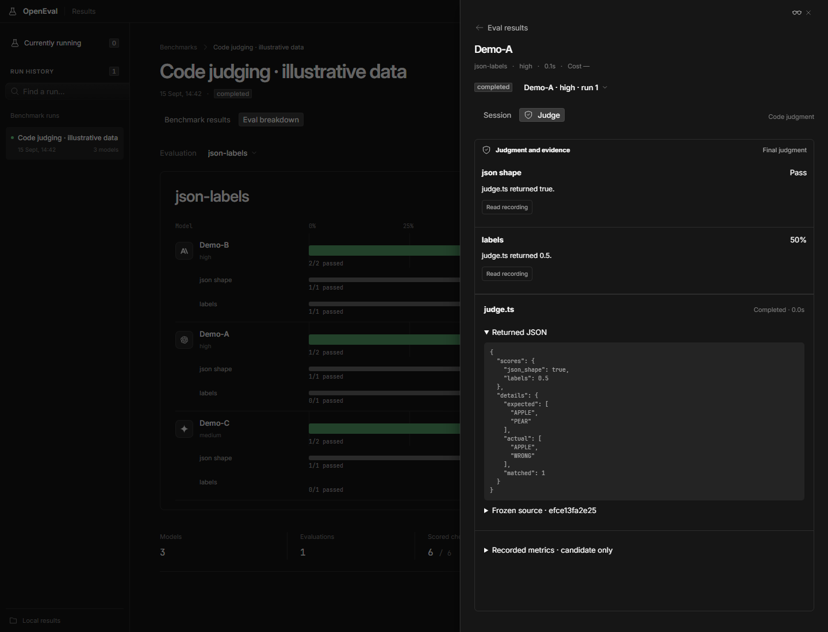Follow the Benchmarks breadcrumb link
828x632 pixels.
(x=178, y=47)
